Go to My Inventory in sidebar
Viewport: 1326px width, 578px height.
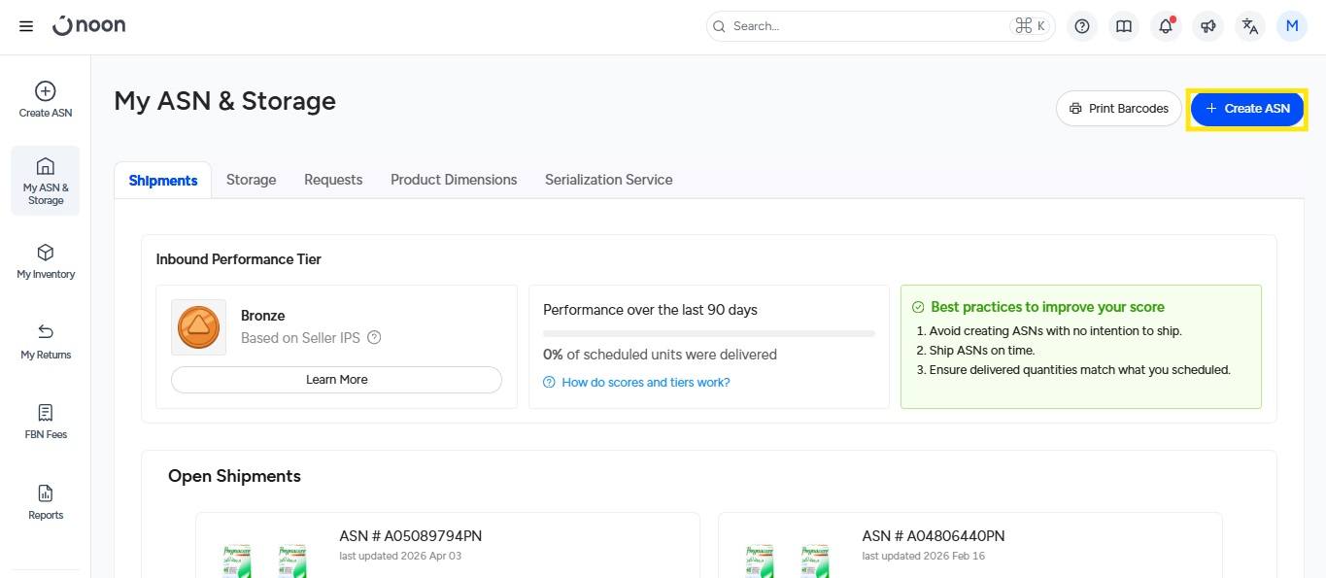pos(46,261)
